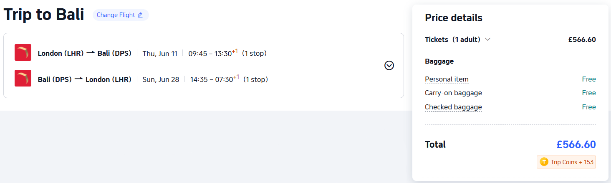Open the Personal item baggage info
The height and width of the screenshot is (183, 611).
pyautogui.click(x=447, y=79)
